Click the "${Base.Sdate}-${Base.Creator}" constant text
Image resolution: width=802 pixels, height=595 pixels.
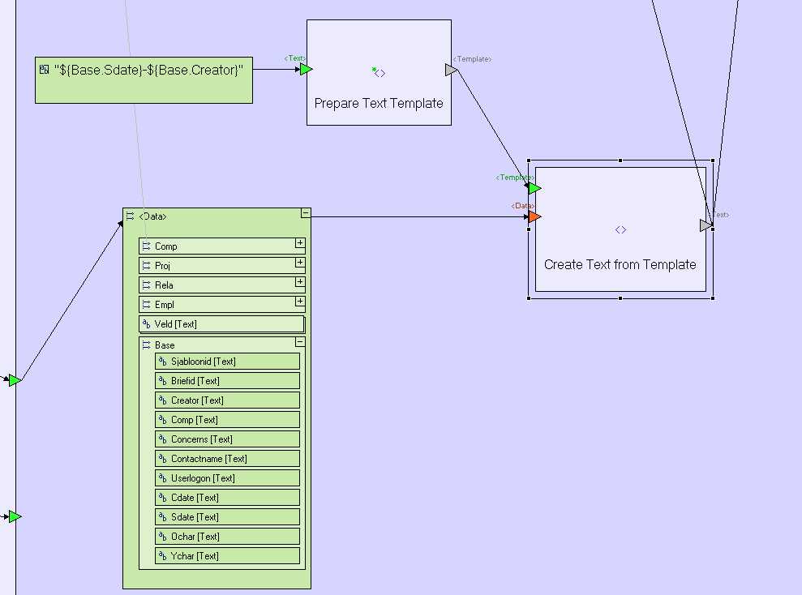coord(148,71)
